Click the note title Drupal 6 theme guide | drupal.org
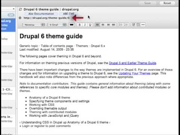The height and width of the screenshot is (135, 180). 51,9
